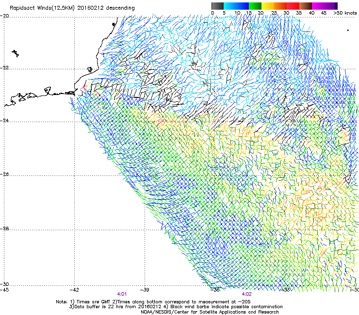Select the '-26' latitude axis label
The height and width of the screenshot is (315, 359).
pos(5,174)
